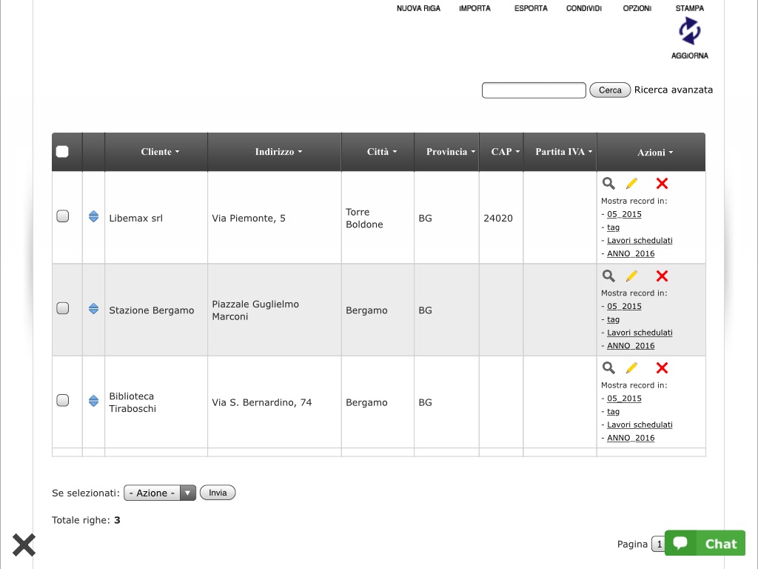Open Lavori schedulati link for Libemax srl
The height and width of the screenshot is (569, 758).
click(640, 241)
